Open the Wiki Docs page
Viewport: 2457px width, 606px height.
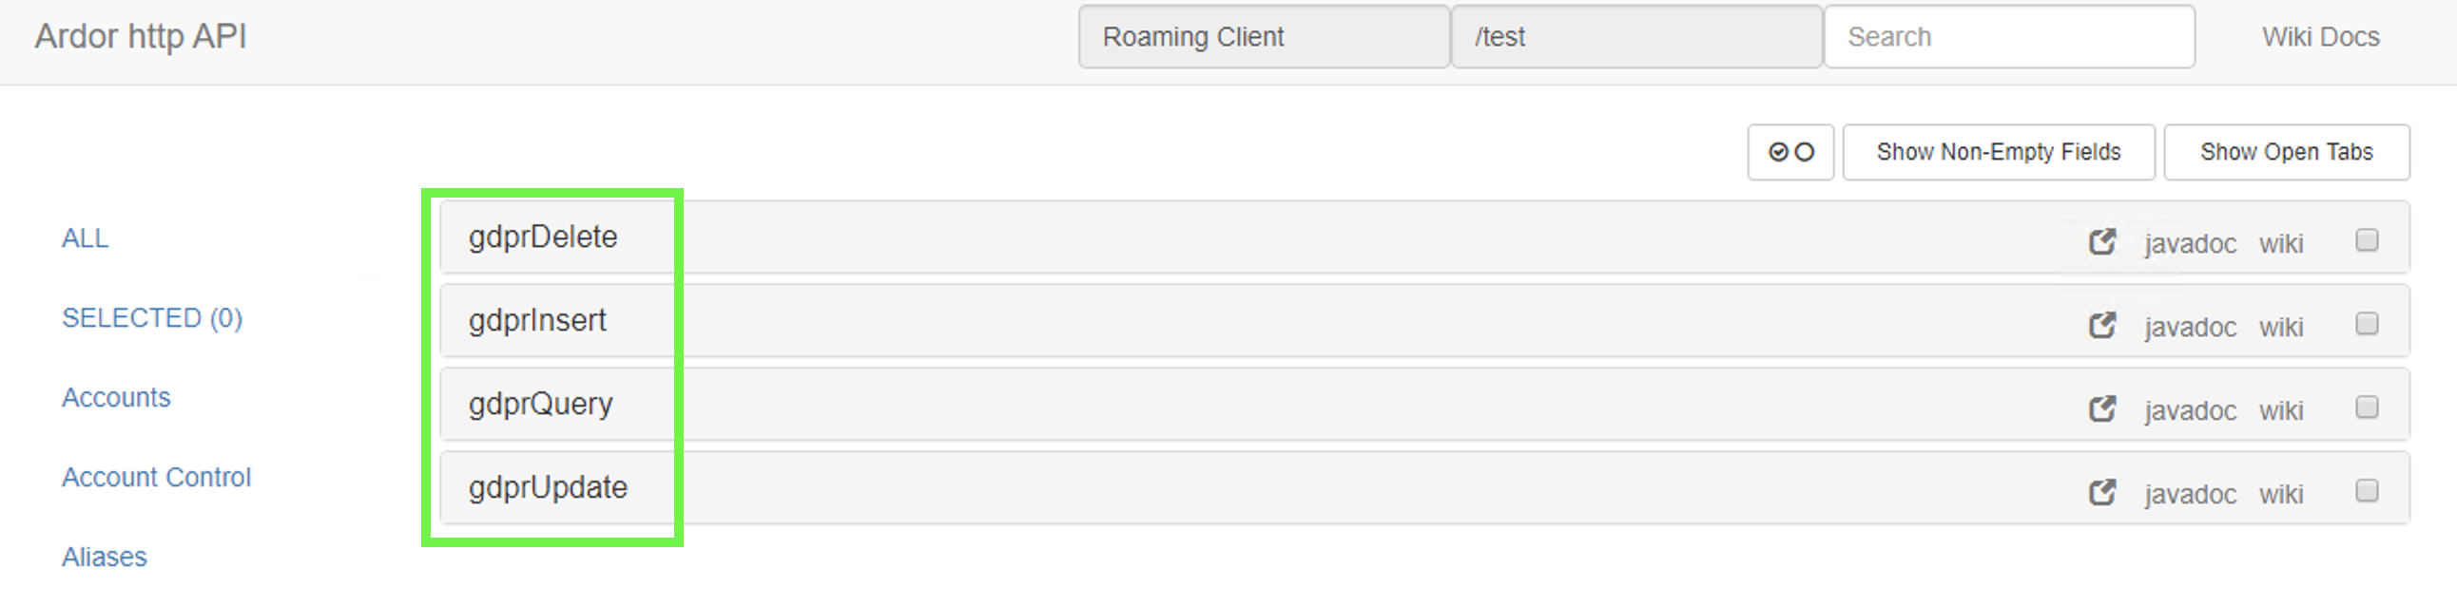[x=2321, y=36]
